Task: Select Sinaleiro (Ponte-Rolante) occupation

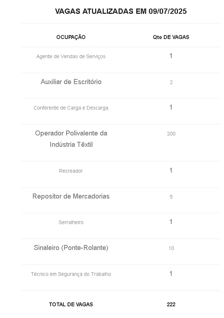Action: click(x=71, y=248)
